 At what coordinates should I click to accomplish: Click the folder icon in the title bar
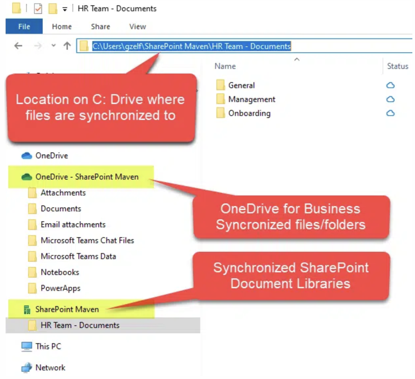coord(16,8)
